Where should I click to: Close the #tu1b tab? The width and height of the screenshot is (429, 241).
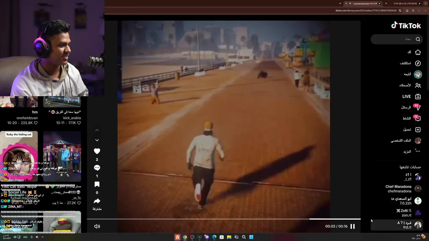346,3
